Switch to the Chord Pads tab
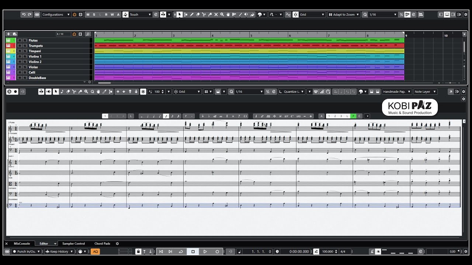This screenshot has width=472, height=265. (x=102, y=244)
